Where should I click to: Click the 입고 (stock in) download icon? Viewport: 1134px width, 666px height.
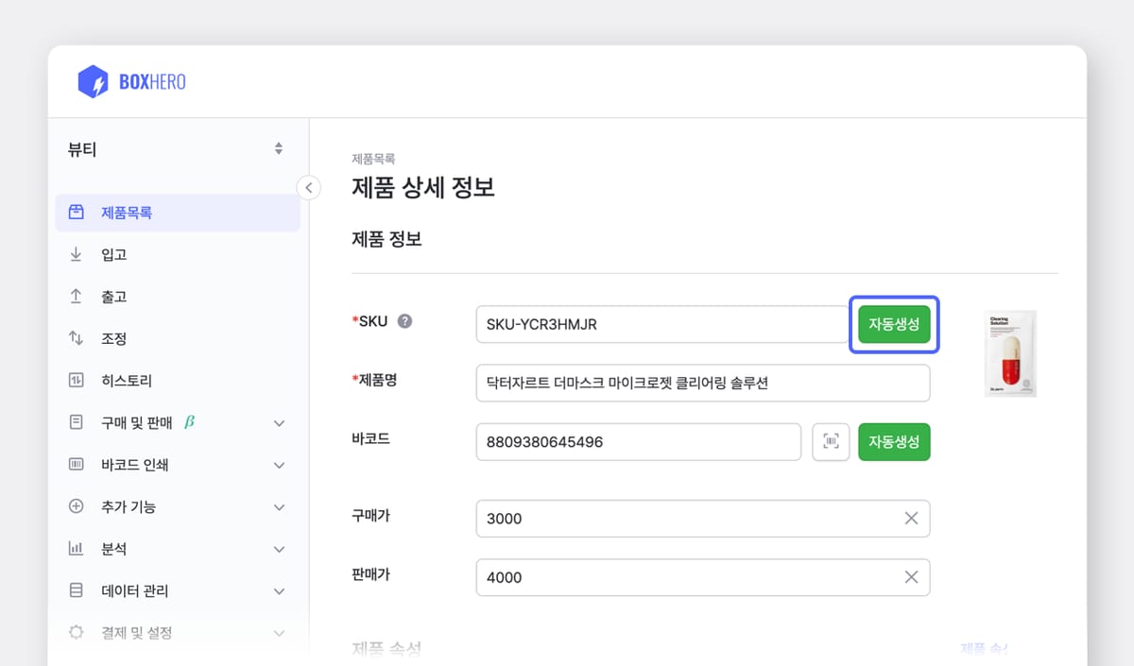[76, 254]
